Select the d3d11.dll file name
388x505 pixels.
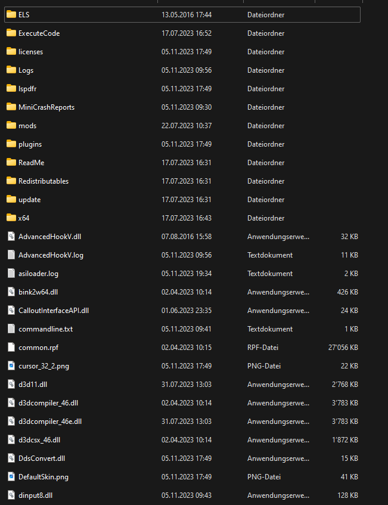pyautogui.click(x=33, y=384)
